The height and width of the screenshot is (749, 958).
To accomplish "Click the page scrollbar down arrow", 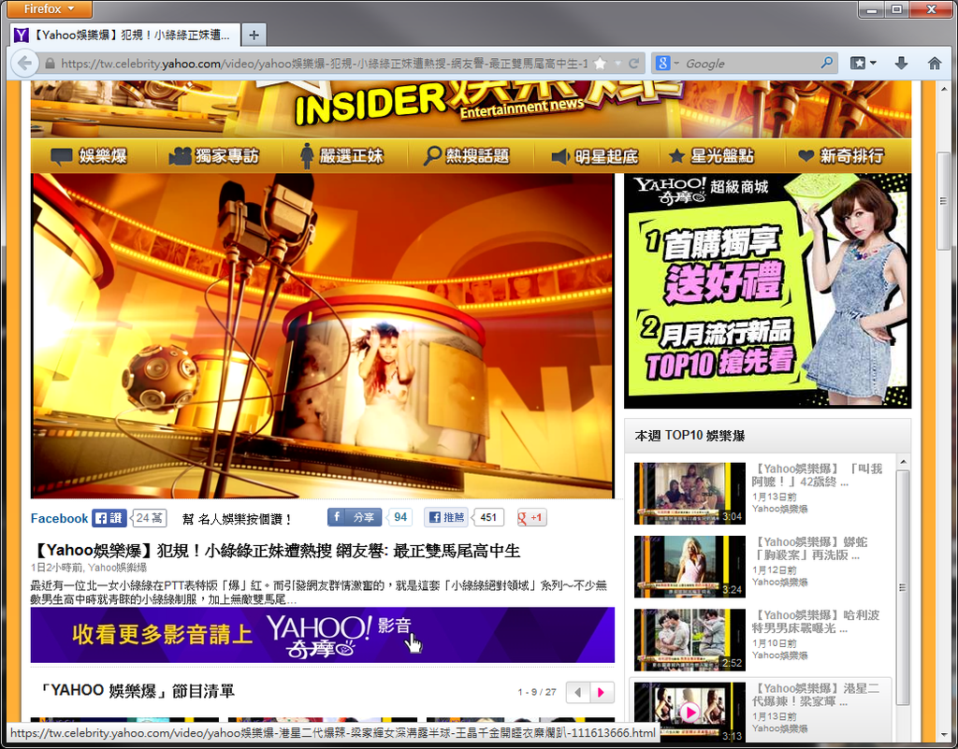I will point(945,735).
